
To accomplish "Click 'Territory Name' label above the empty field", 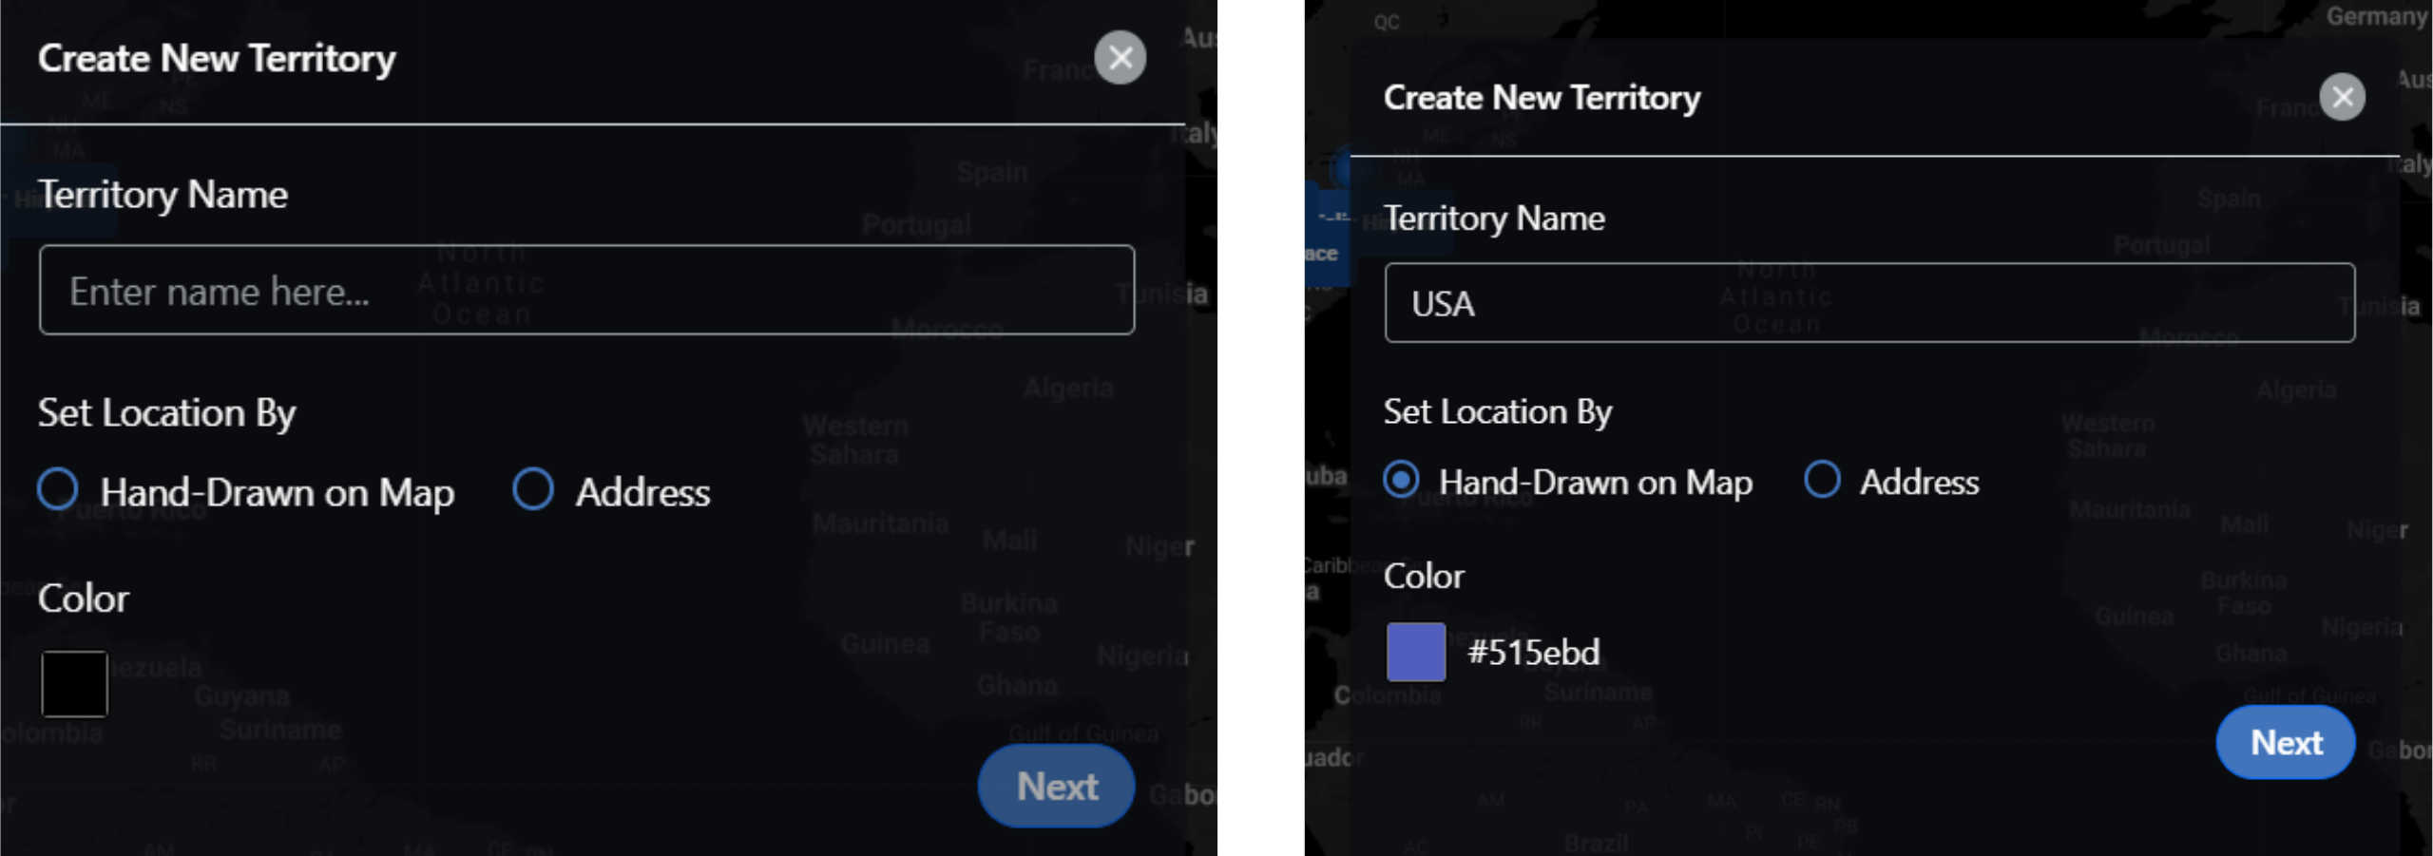I will coord(163,195).
